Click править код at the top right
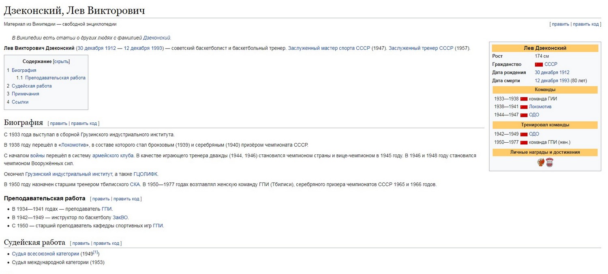This screenshot has width=608, height=274. tap(586, 24)
